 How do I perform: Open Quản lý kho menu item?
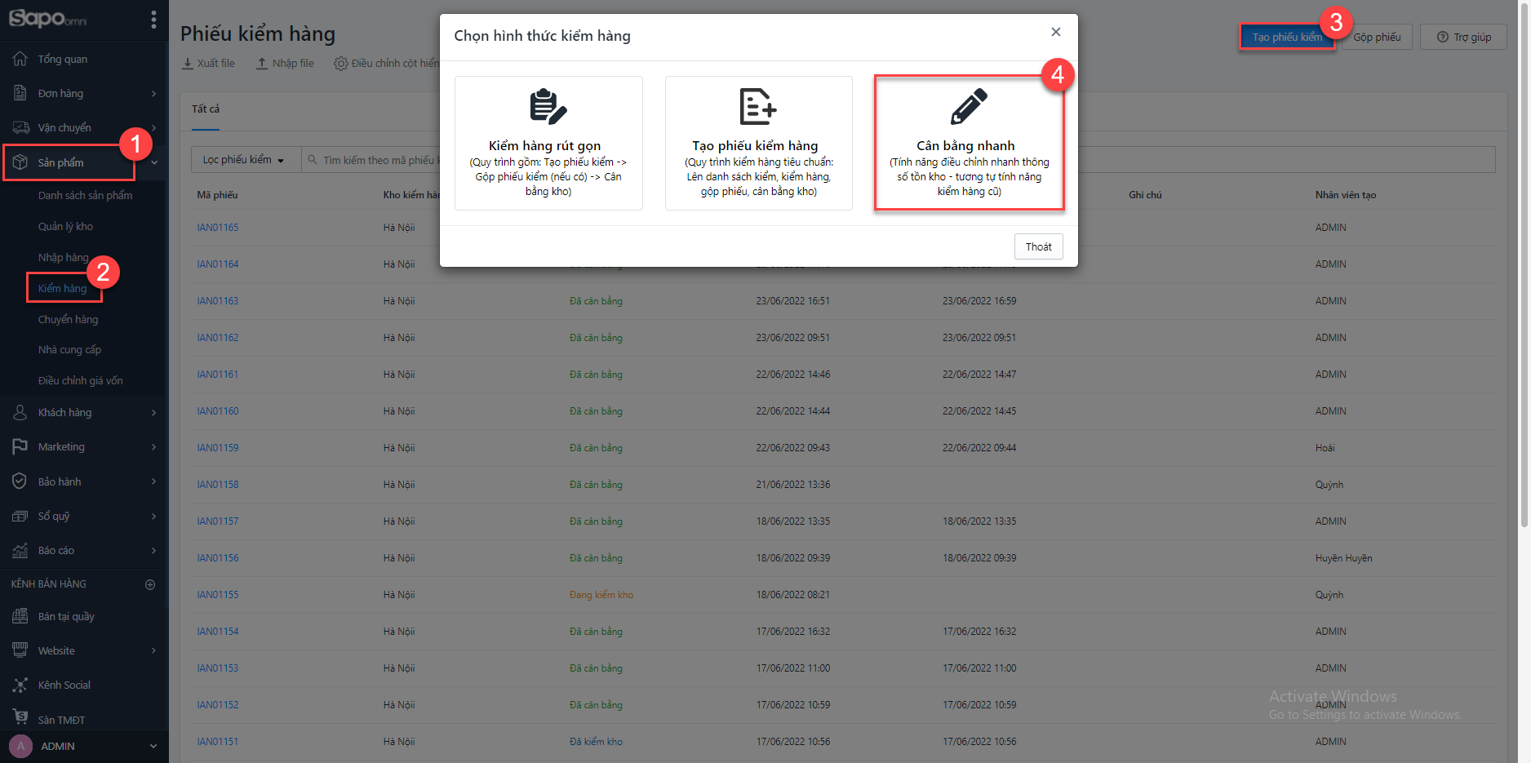pyautogui.click(x=65, y=226)
